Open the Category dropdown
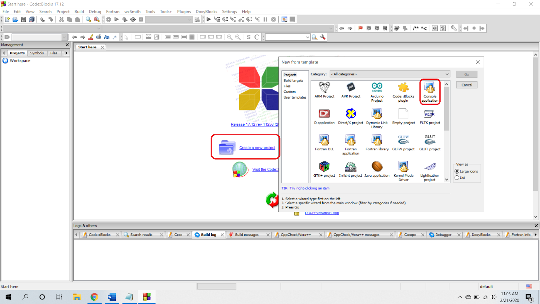 pos(390,74)
